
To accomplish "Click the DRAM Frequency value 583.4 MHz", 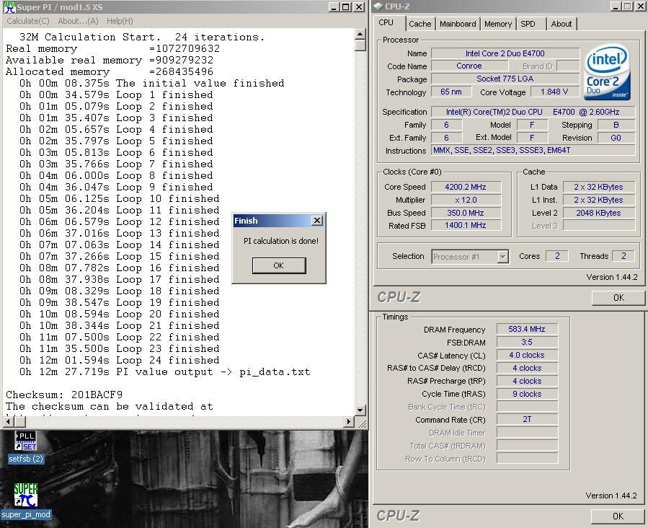I will coord(527,329).
